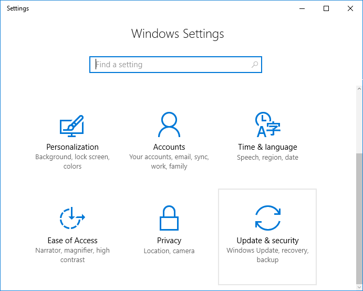This screenshot has width=363, height=291.
Task: Click the 'Privacy' label
Action: [x=169, y=241]
